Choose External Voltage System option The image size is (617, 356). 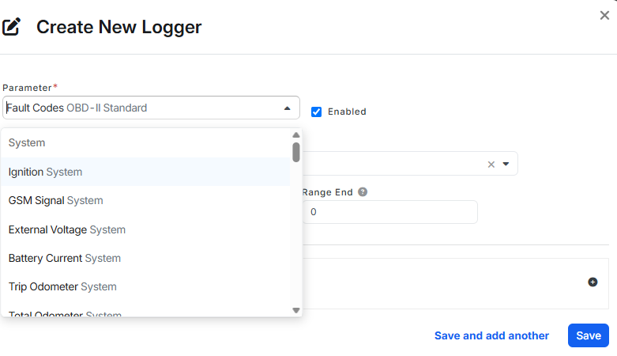[x=145, y=229]
